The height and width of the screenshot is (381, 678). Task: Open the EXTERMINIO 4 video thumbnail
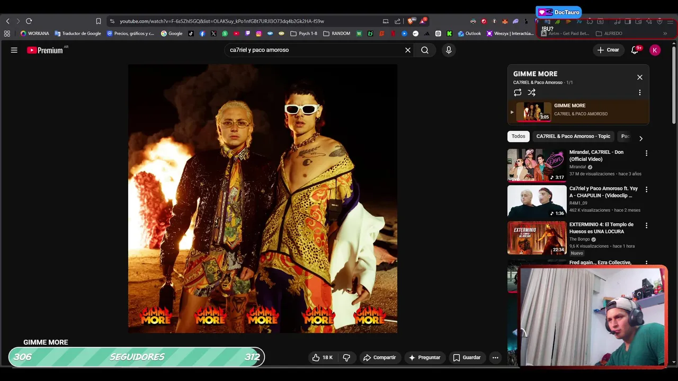click(x=537, y=238)
